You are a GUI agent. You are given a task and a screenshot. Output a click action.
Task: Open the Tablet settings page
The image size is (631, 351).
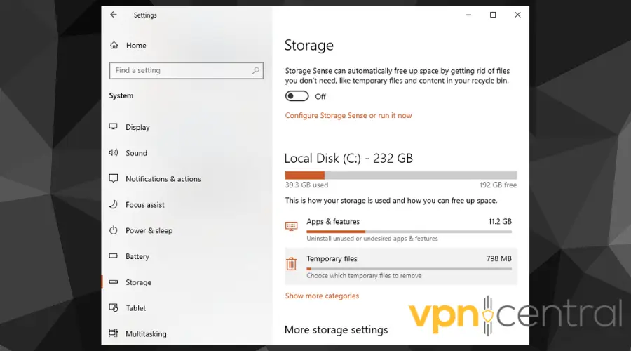[x=136, y=308]
